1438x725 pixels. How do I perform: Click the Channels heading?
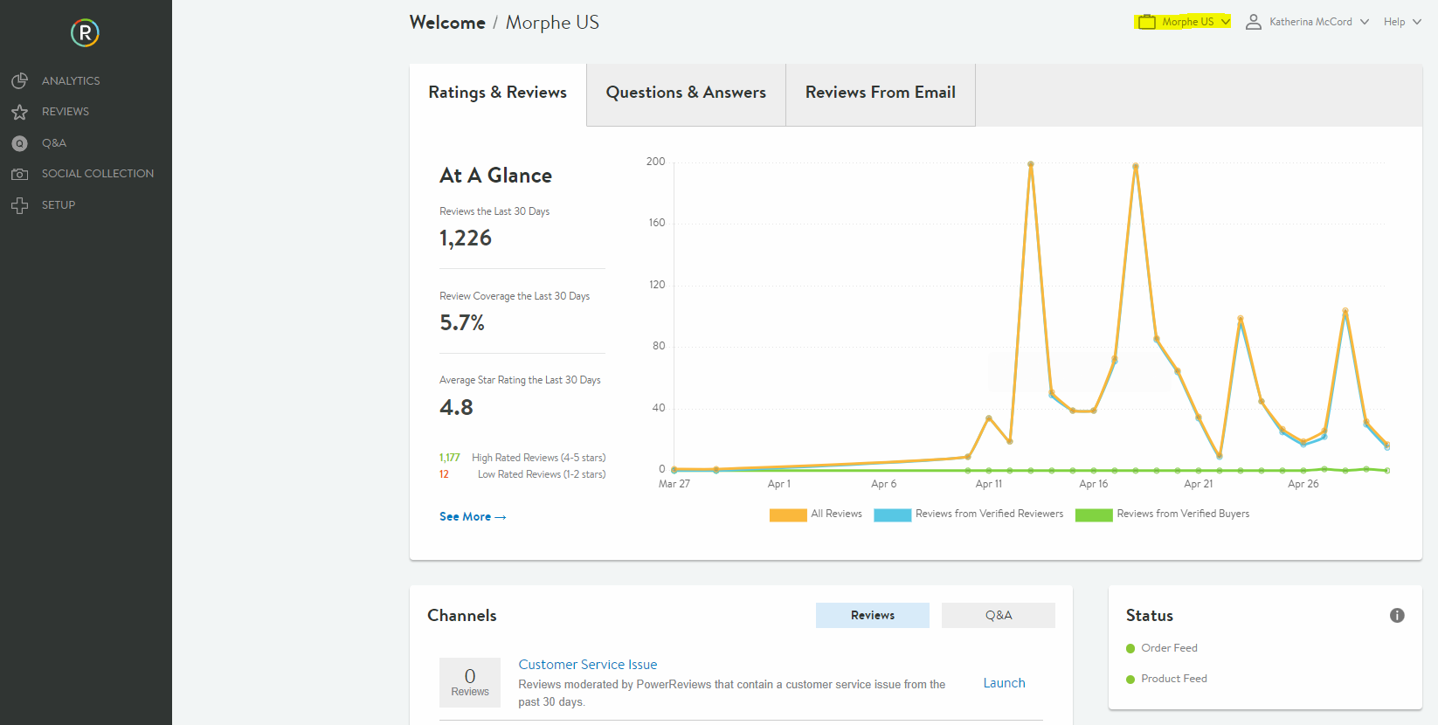[x=462, y=616]
